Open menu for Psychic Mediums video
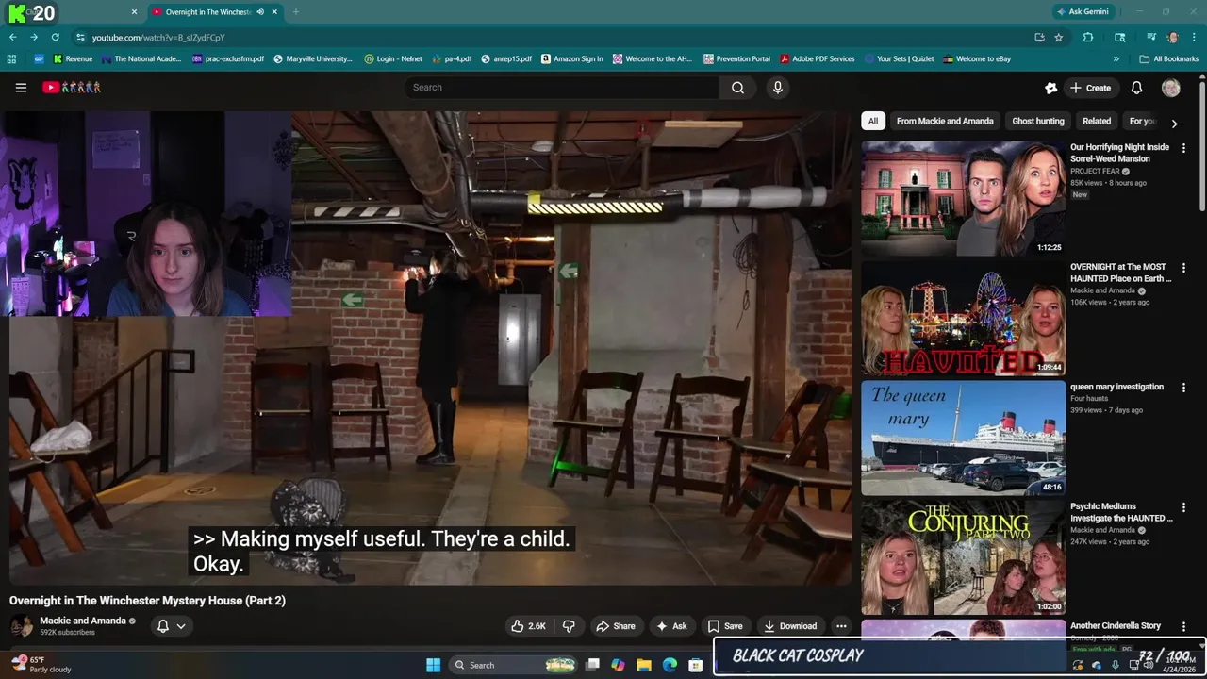This screenshot has width=1207, height=679. click(1183, 507)
